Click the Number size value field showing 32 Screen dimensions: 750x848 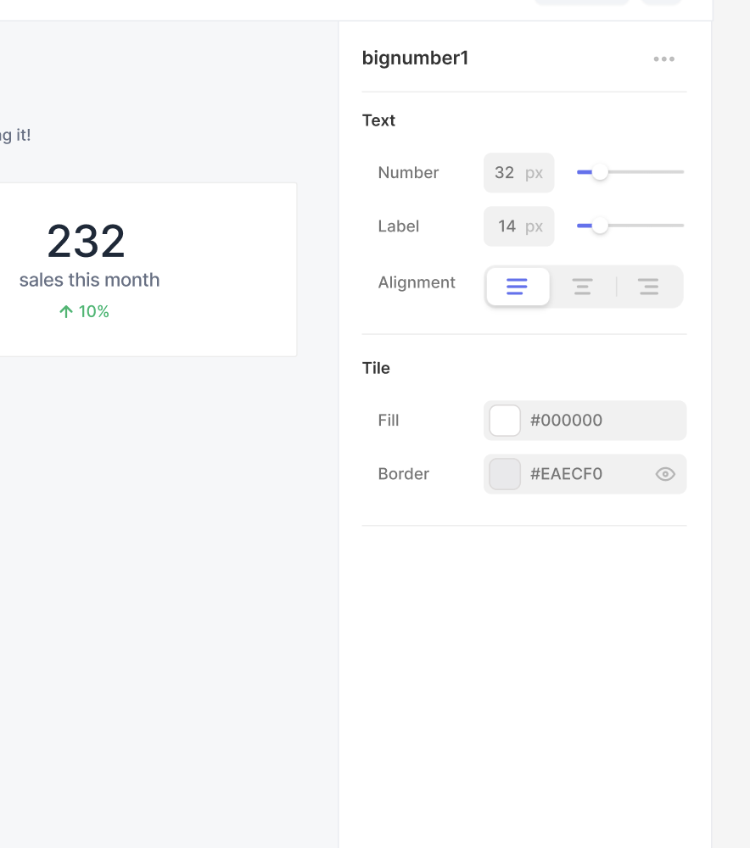[518, 172]
